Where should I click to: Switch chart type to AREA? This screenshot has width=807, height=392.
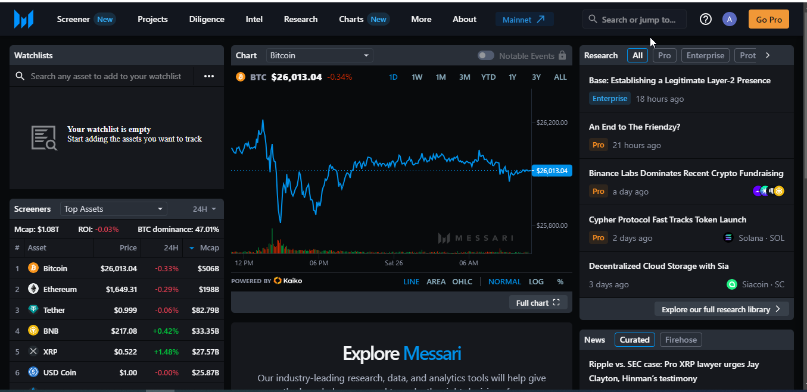coord(436,281)
